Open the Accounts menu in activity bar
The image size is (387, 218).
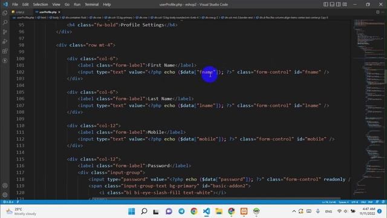tap(5, 186)
